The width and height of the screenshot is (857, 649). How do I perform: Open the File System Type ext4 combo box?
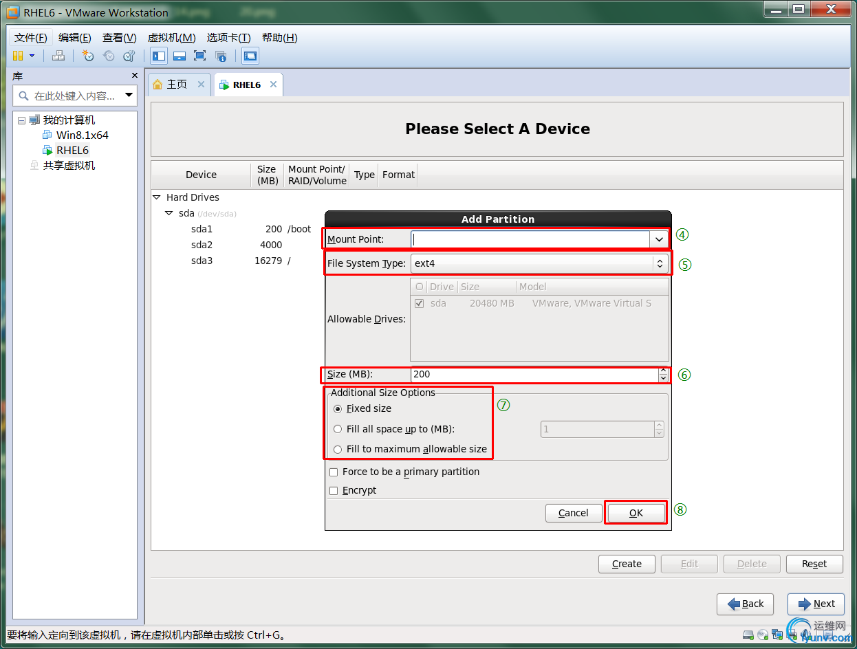pos(540,263)
